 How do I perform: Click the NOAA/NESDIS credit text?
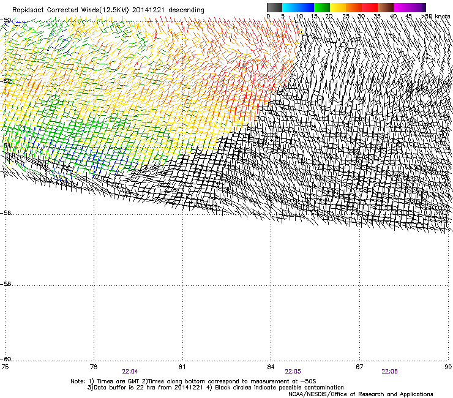click(361, 394)
